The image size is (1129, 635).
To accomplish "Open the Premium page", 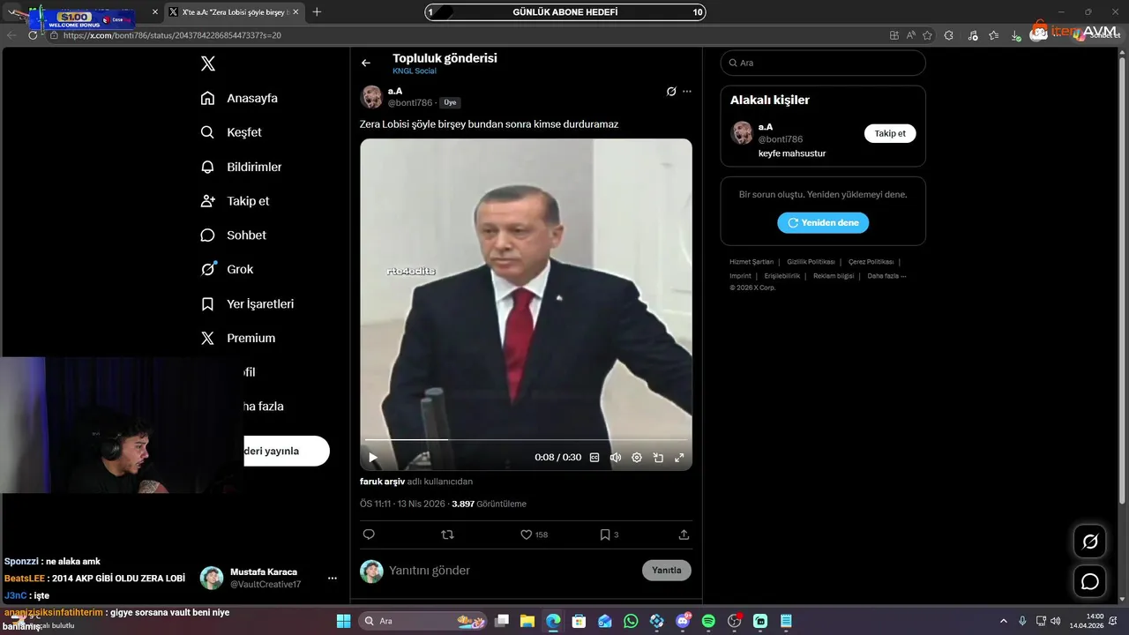I will [238, 338].
